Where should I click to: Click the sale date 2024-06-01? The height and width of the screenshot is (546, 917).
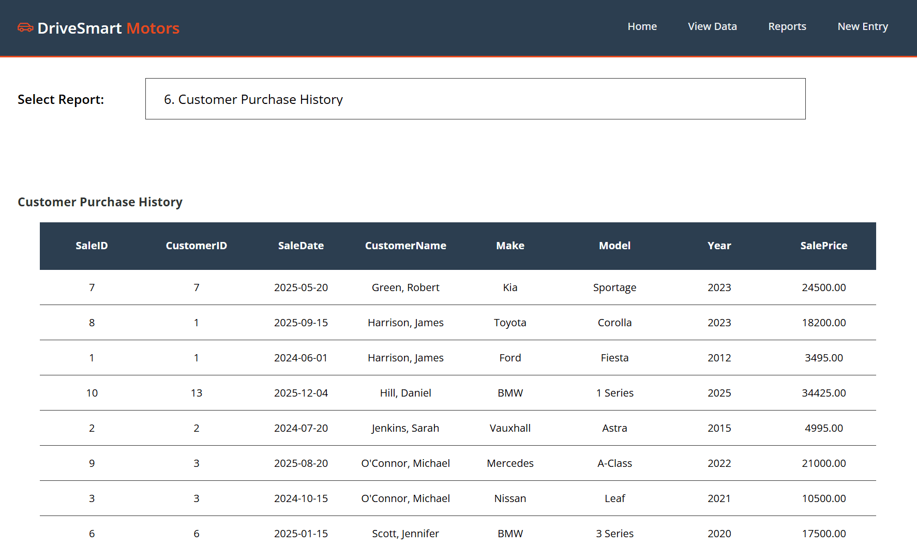click(x=301, y=358)
